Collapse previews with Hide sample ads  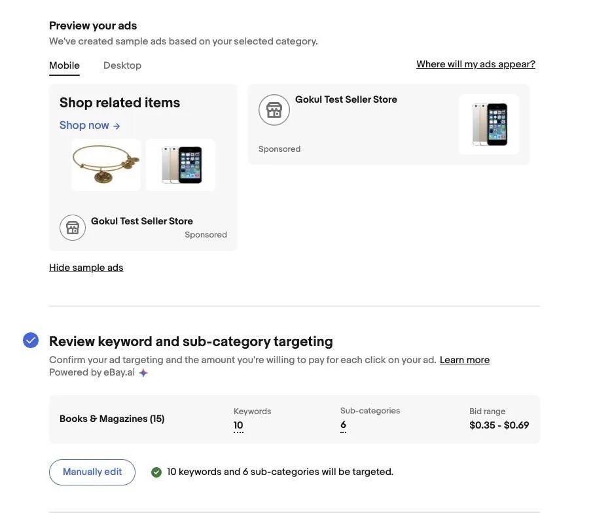coord(86,268)
